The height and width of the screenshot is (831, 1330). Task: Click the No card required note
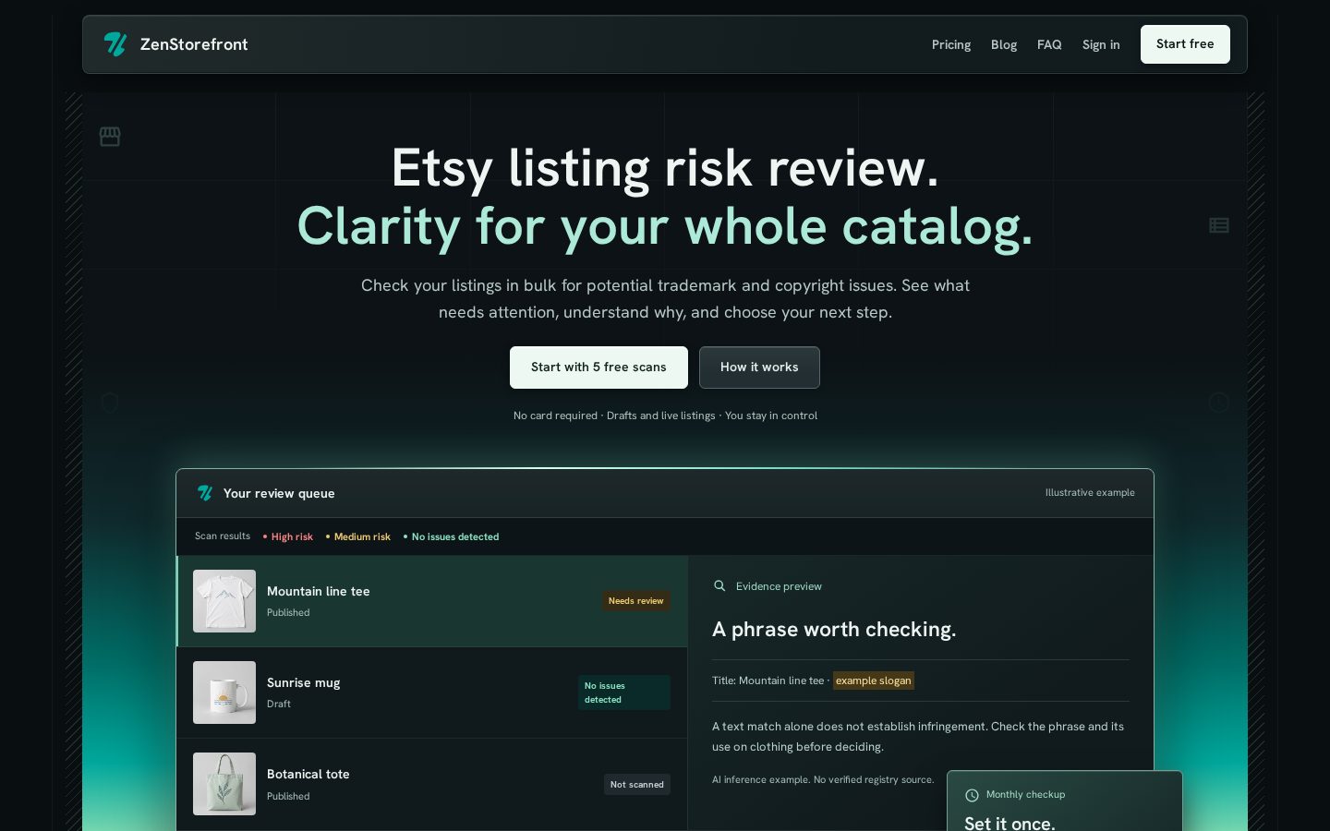(555, 415)
